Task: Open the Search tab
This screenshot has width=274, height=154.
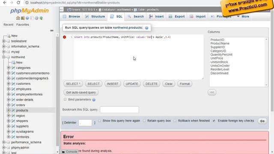Action: [136, 17]
